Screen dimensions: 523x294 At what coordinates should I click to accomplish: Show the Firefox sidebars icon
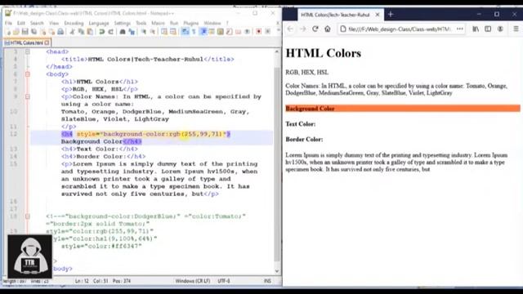point(488,29)
